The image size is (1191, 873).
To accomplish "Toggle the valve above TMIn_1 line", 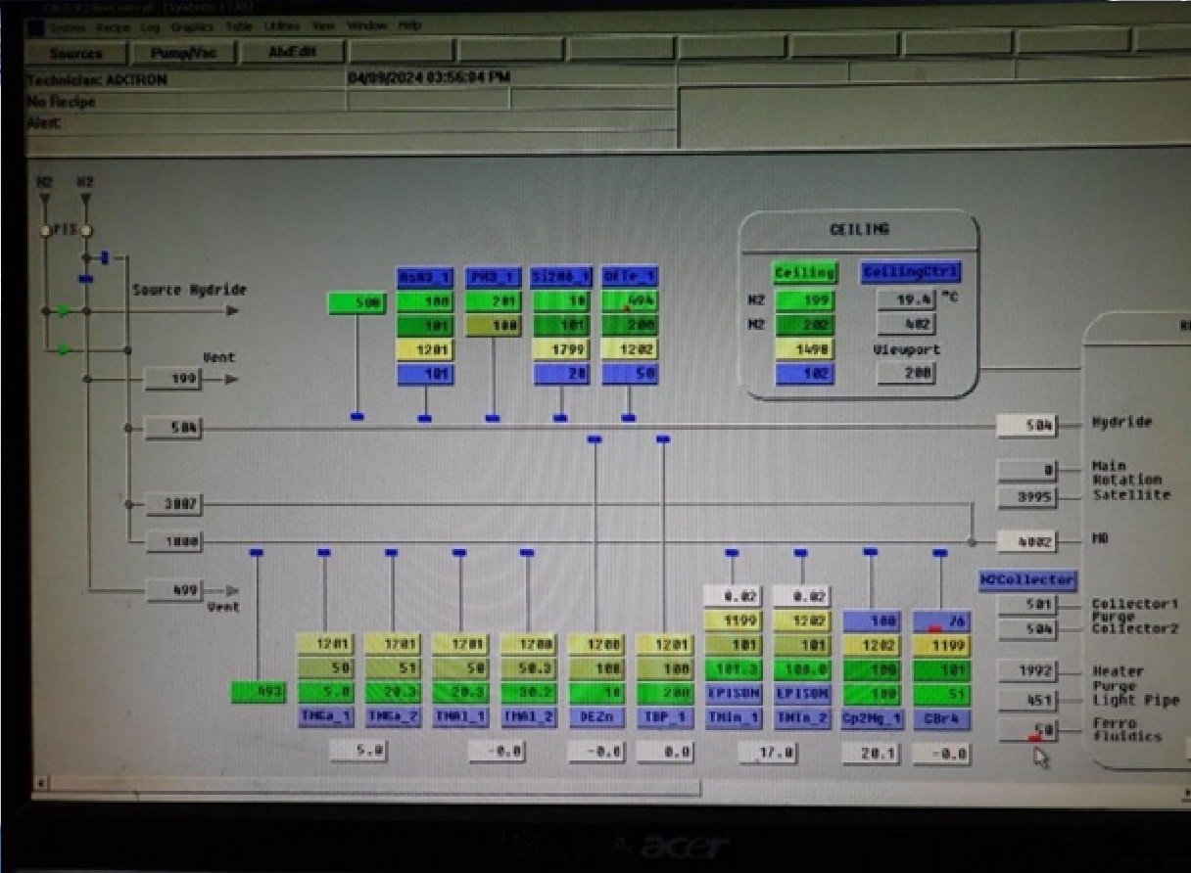I will pyautogui.click(x=732, y=553).
